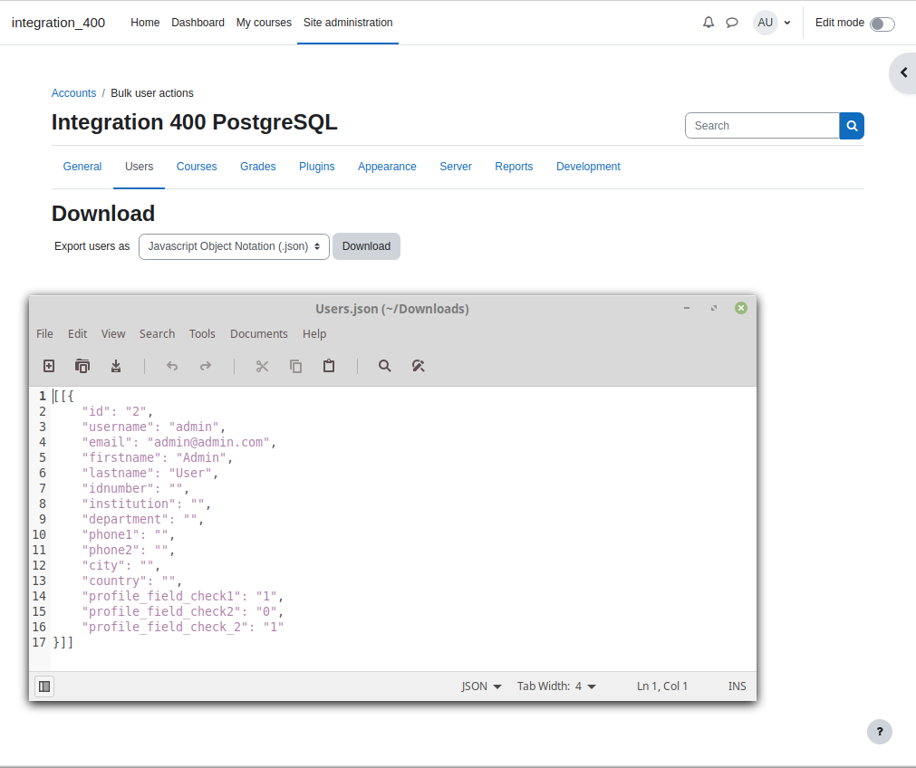
Task: Open the block drawer chevron
Action: [903, 72]
